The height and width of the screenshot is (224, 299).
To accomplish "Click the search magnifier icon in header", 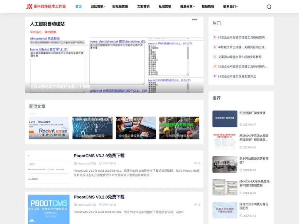I will tap(269, 7).
